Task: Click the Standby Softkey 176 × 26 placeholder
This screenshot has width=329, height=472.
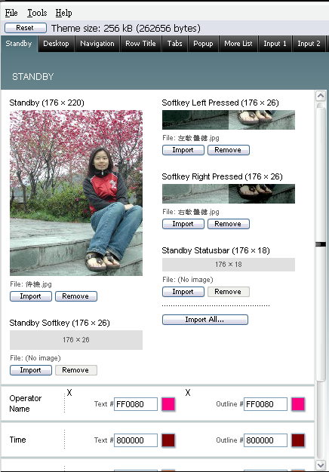Action: pyautogui.click(x=76, y=340)
